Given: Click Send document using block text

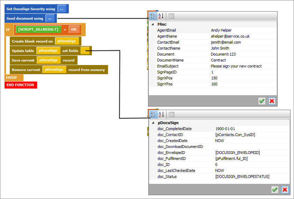Looking at the screenshot, I should coord(25,19).
